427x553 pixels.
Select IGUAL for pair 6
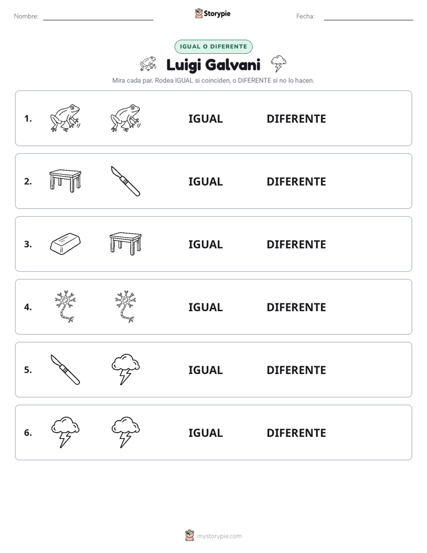pyautogui.click(x=205, y=433)
